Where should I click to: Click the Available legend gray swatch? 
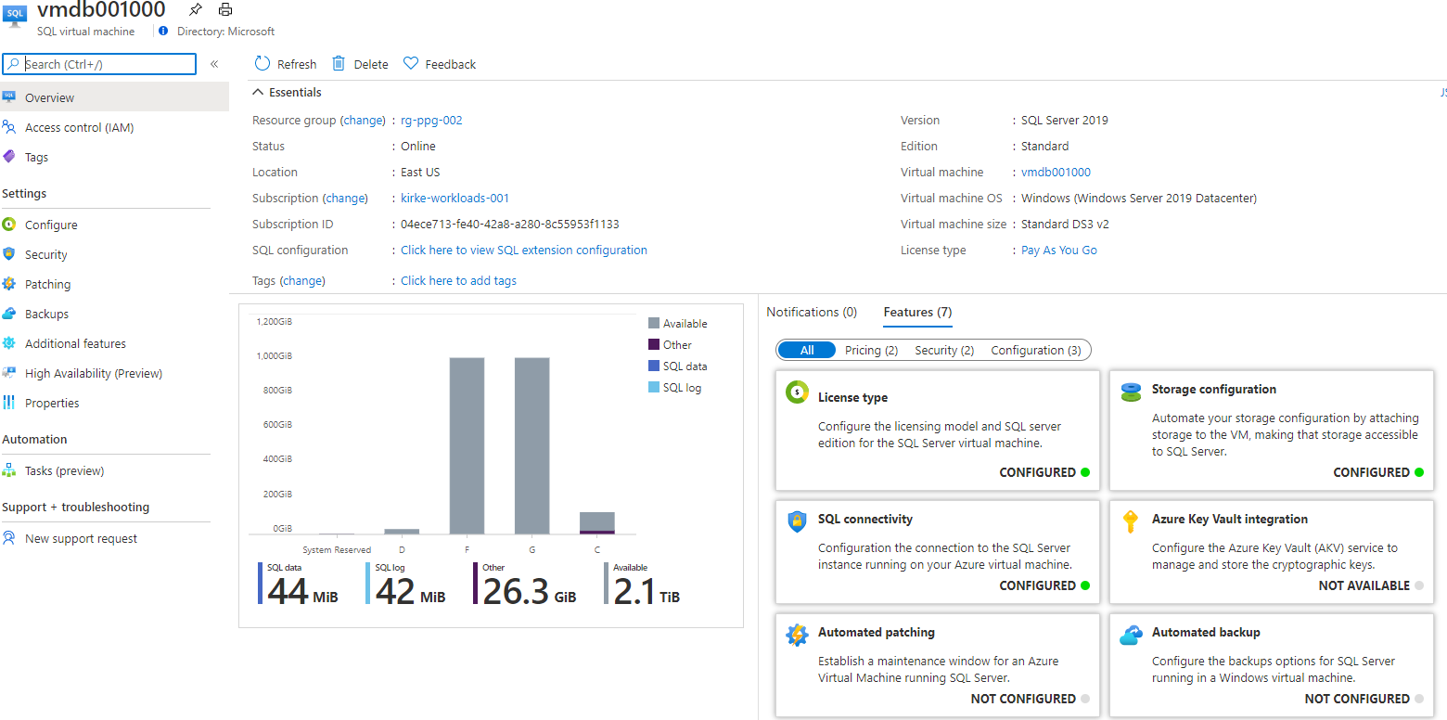[654, 323]
